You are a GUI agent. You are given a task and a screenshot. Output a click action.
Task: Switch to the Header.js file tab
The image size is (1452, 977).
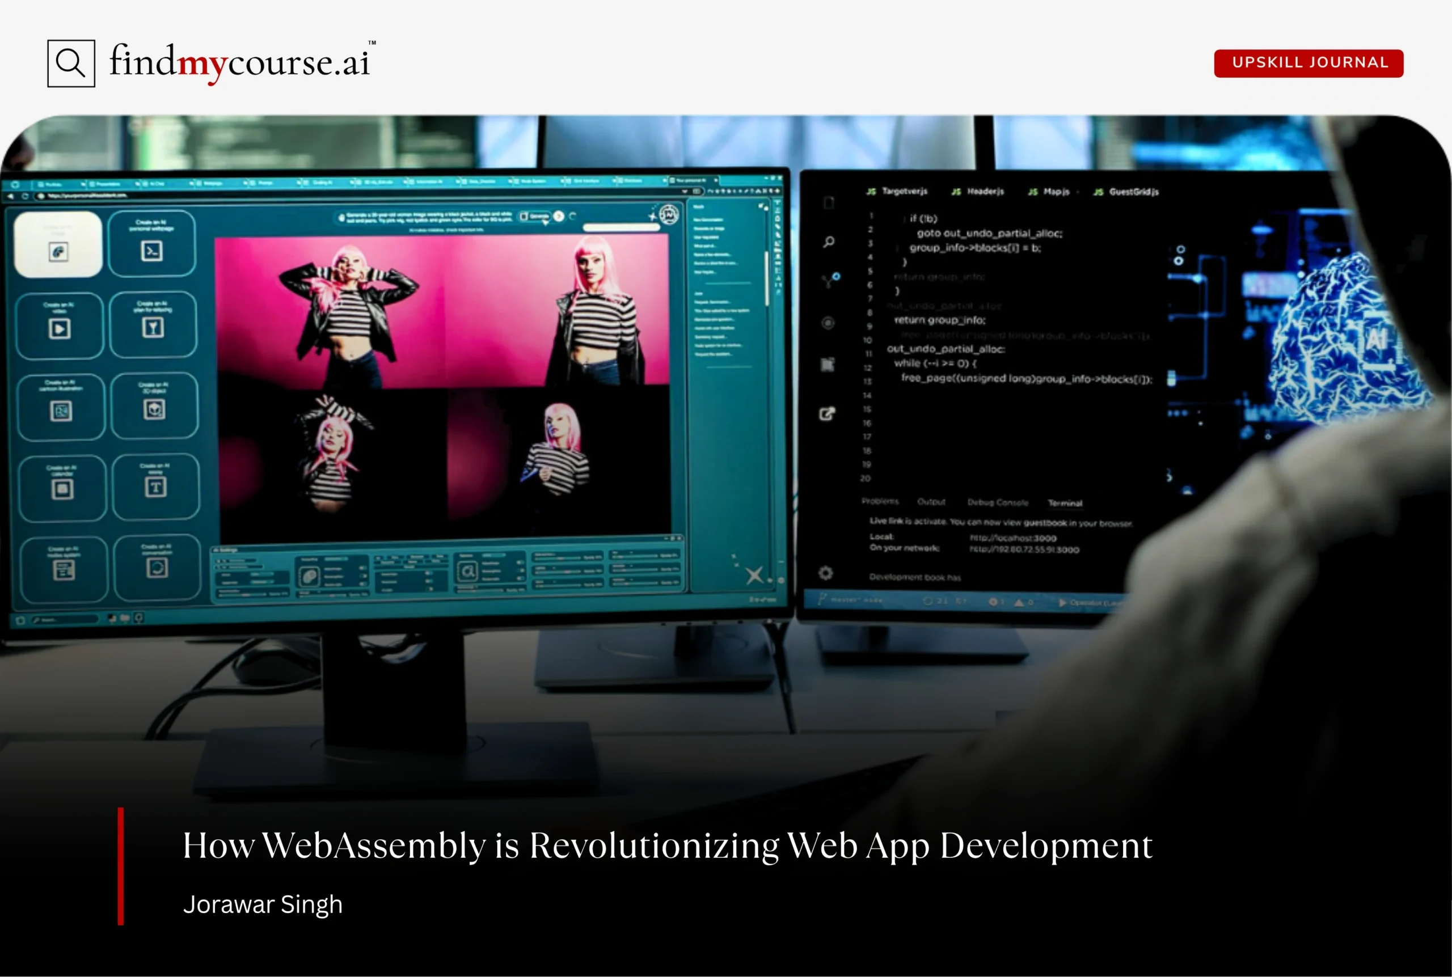[x=985, y=192]
